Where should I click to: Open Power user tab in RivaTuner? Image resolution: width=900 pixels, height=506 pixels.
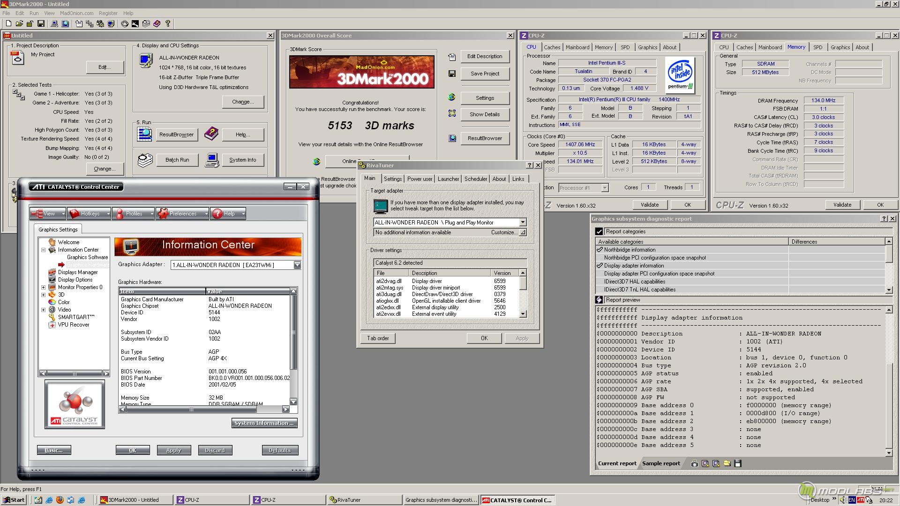pos(420,179)
